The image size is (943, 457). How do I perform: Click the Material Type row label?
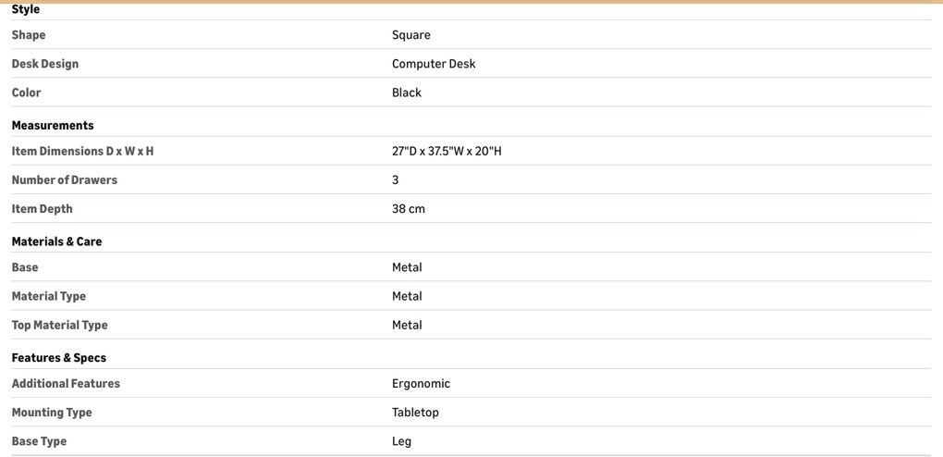coord(49,296)
